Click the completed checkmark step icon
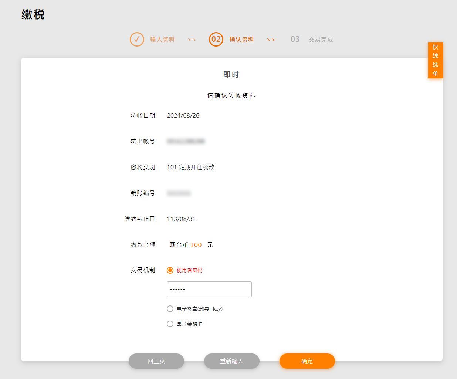The height and width of the screenshot is (379, 457). point(137,39)
